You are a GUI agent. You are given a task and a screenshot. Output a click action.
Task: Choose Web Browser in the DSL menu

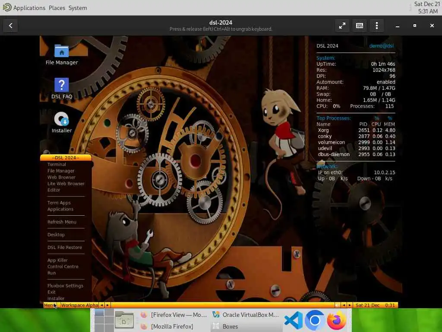[x=61, y=177]
